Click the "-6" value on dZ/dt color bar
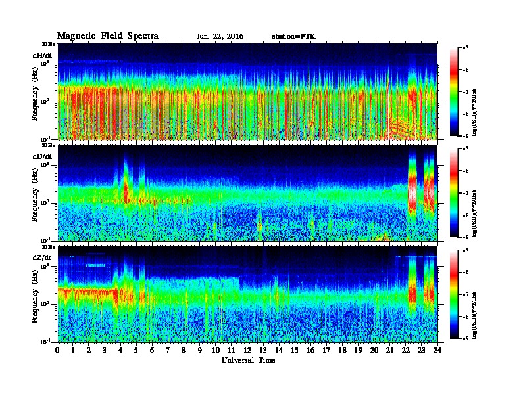 (466, 273)
